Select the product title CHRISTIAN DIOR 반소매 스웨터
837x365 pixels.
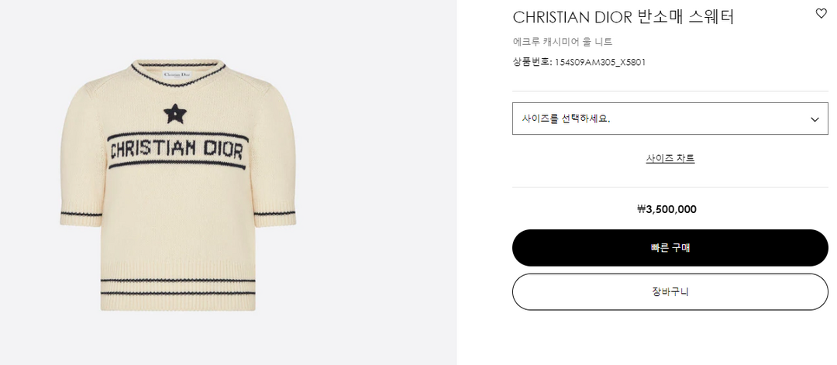[x=622, y=17]
